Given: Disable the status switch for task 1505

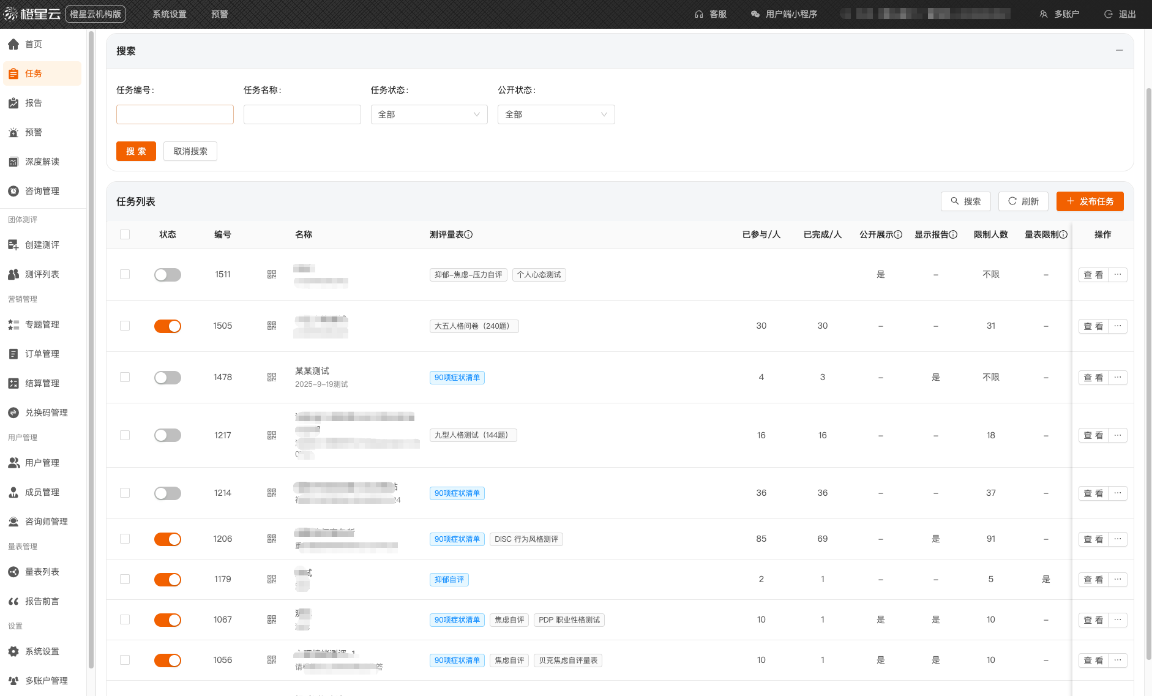Looking at the screenshot, I should click(x=167, y=326).
